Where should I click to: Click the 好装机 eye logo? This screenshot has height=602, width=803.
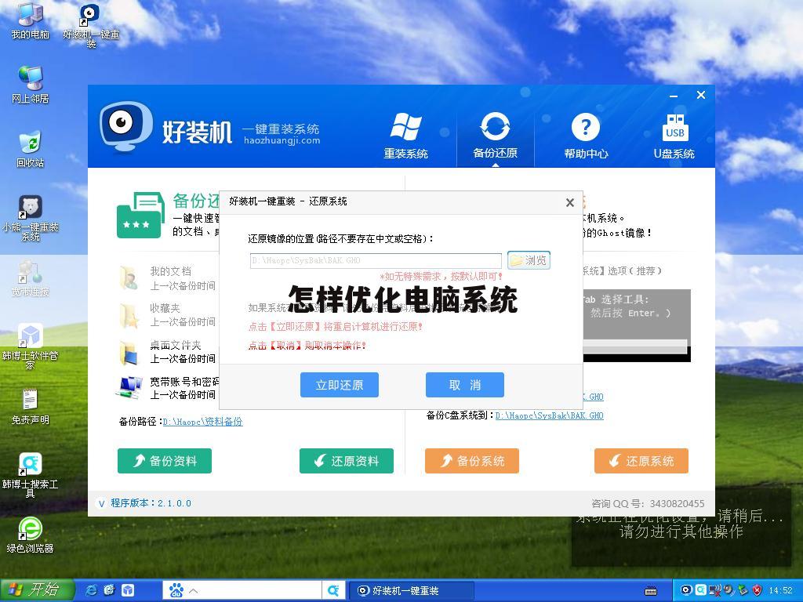126,125
